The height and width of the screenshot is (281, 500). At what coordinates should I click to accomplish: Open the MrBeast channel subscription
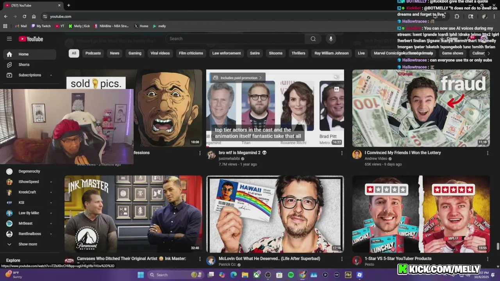click(x=30, y=223)
